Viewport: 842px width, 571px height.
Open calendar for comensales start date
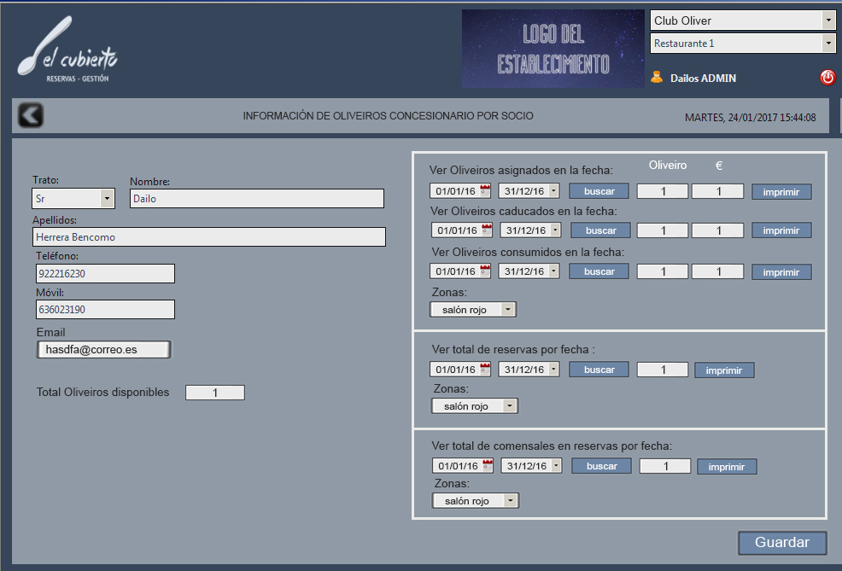coord(488,466)
